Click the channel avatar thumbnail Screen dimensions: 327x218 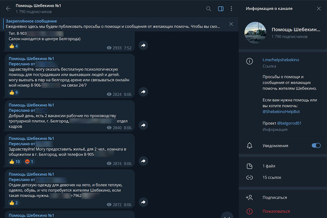click(x=255, y=33)
